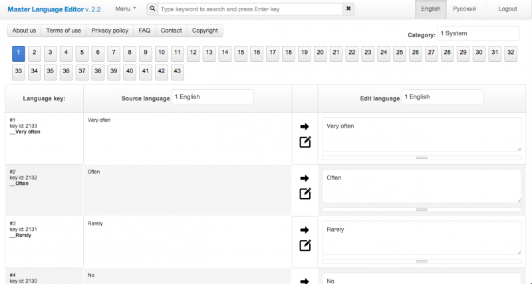Focus the keyword search field
This screenshot has height=284, width=532.
point(251,9)
